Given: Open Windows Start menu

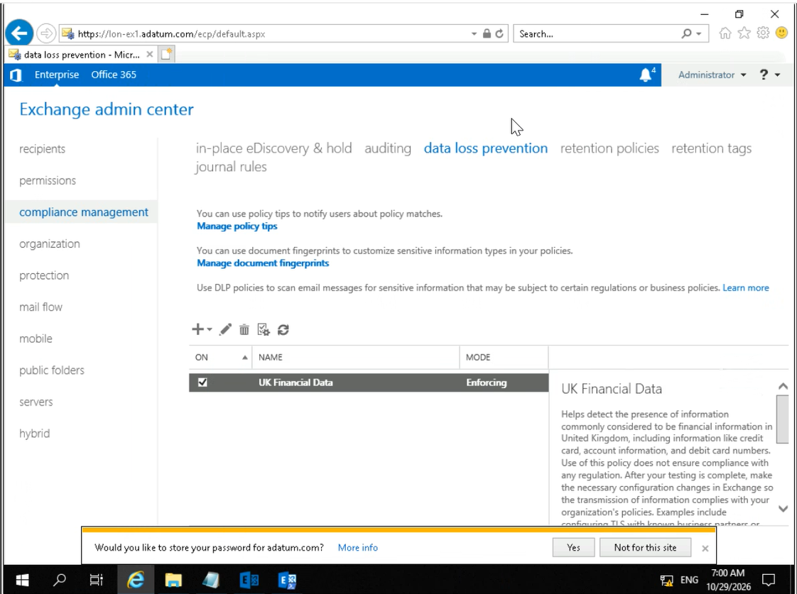Looking at the screenshot, I should click(x=22, y=579).
